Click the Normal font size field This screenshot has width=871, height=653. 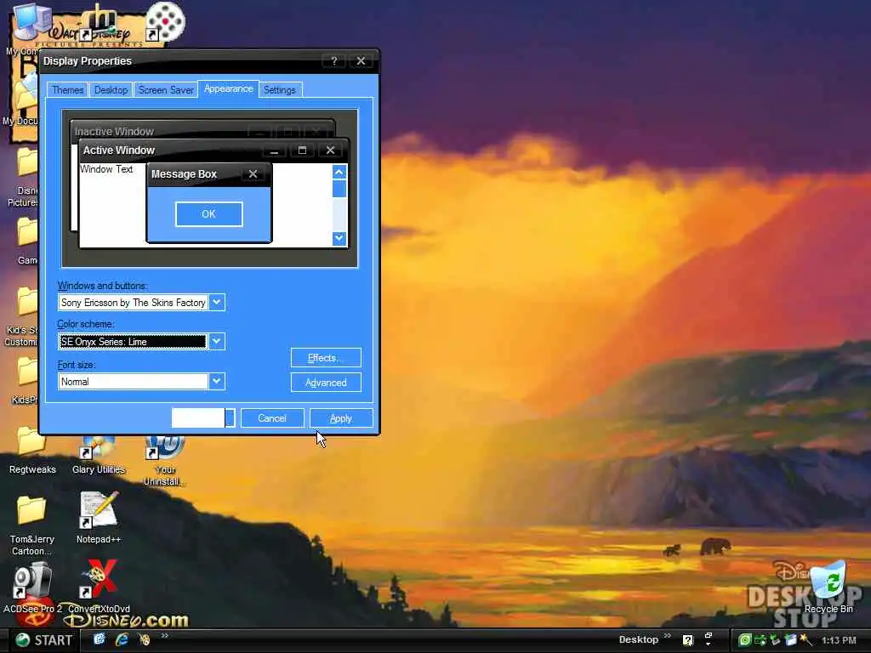133,382
